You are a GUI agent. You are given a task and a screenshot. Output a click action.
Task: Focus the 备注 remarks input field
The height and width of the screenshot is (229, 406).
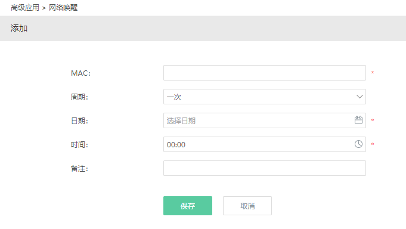point(264,168)
